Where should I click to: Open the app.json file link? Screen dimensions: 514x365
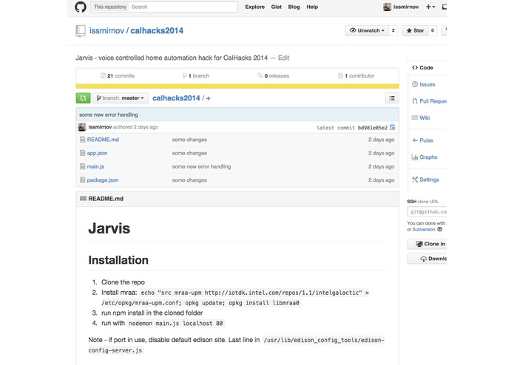tap(97, 153)
